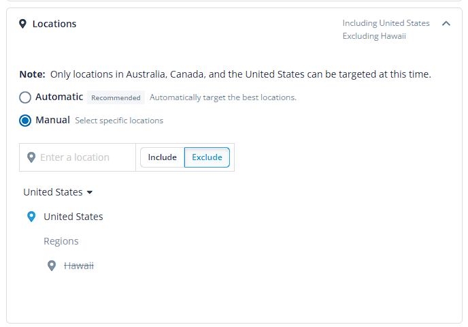
Task: Click the Excluding Hawaii summary text
Action: point(374,36)
